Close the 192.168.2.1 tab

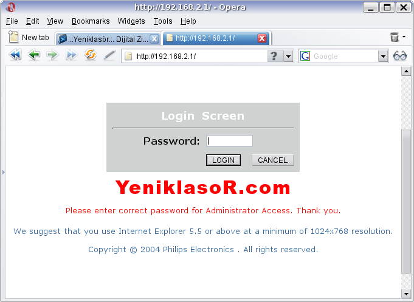pyautogui.click(x=262, y=38)
